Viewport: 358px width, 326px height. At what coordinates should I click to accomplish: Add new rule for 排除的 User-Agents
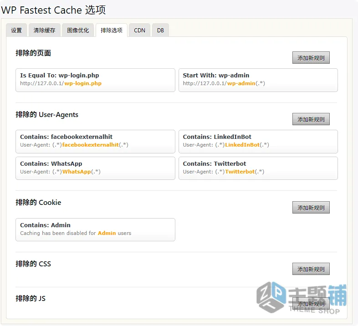(311, 119)
